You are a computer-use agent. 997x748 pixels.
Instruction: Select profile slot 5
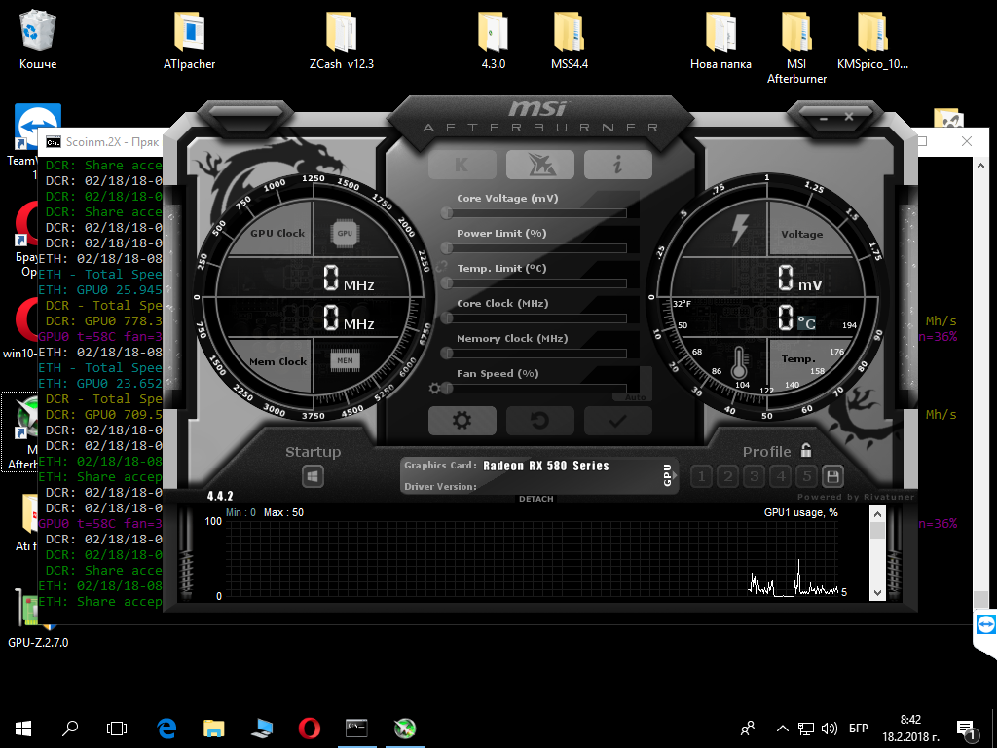(x=807, y=476)
